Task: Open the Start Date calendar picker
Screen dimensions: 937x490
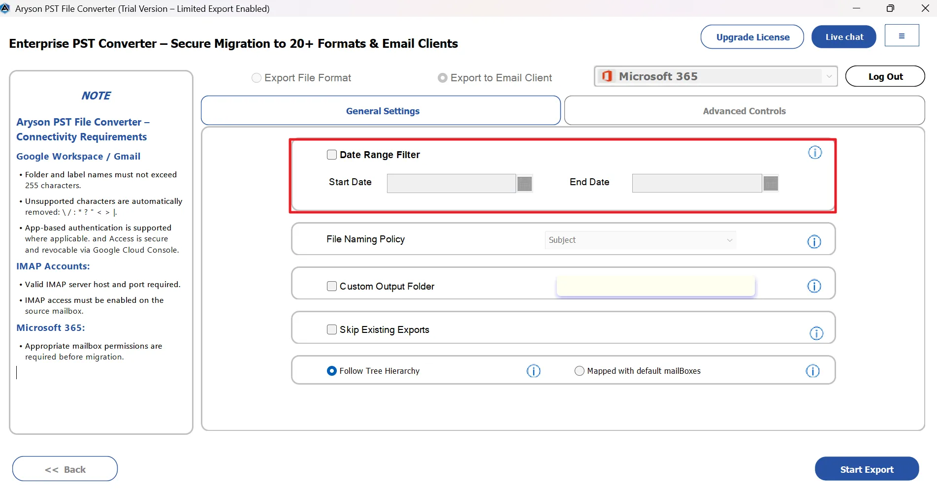Action: [x=524, y=184]
